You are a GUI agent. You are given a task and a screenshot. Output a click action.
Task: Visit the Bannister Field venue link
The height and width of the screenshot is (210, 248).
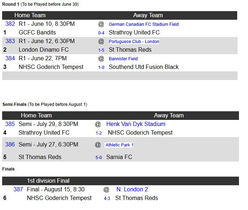[123, 59]
